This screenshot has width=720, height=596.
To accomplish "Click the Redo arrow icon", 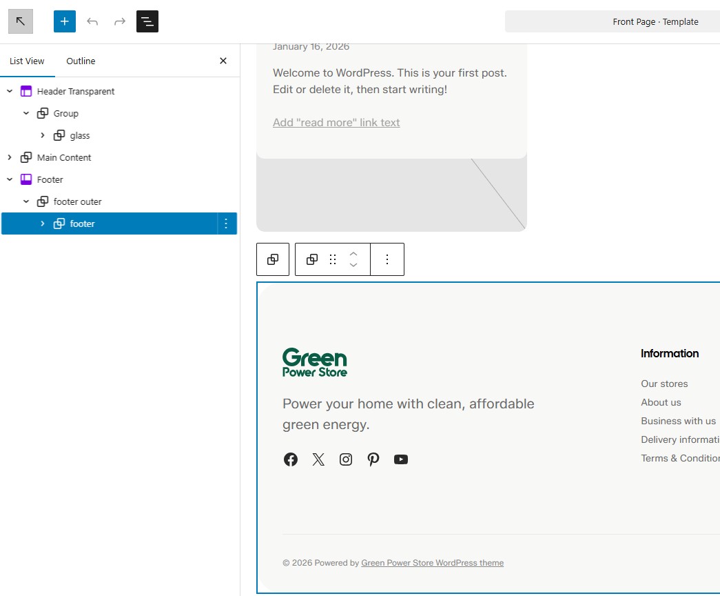I will (120, 21).
